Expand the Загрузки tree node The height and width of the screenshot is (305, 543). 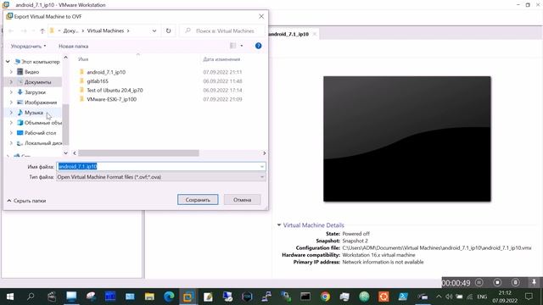pos(11,92)
